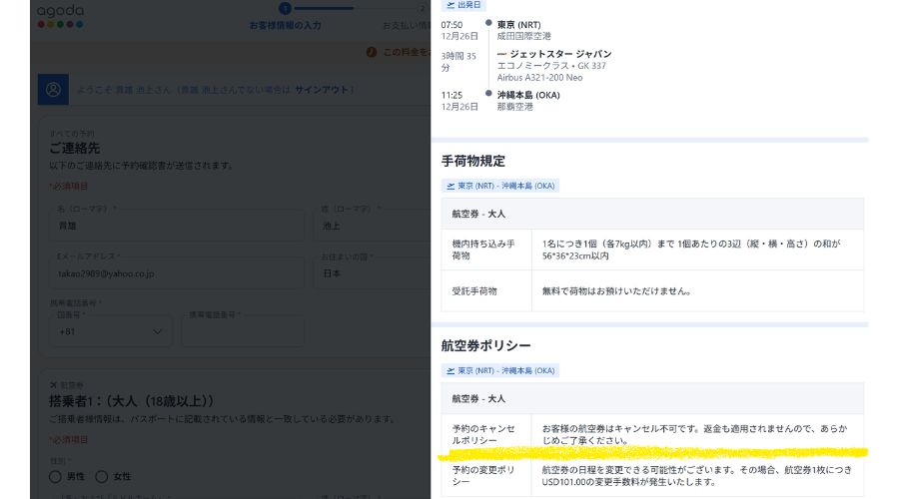Click the 携帯電話番号 input field
The image size is (899, 499).
tap(243, 331)
